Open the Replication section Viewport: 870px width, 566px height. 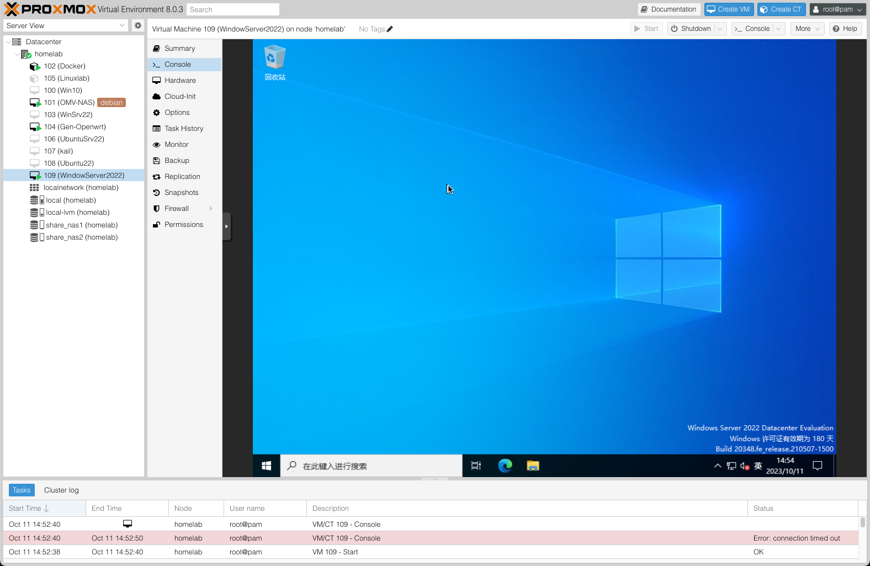pos(184,177)
